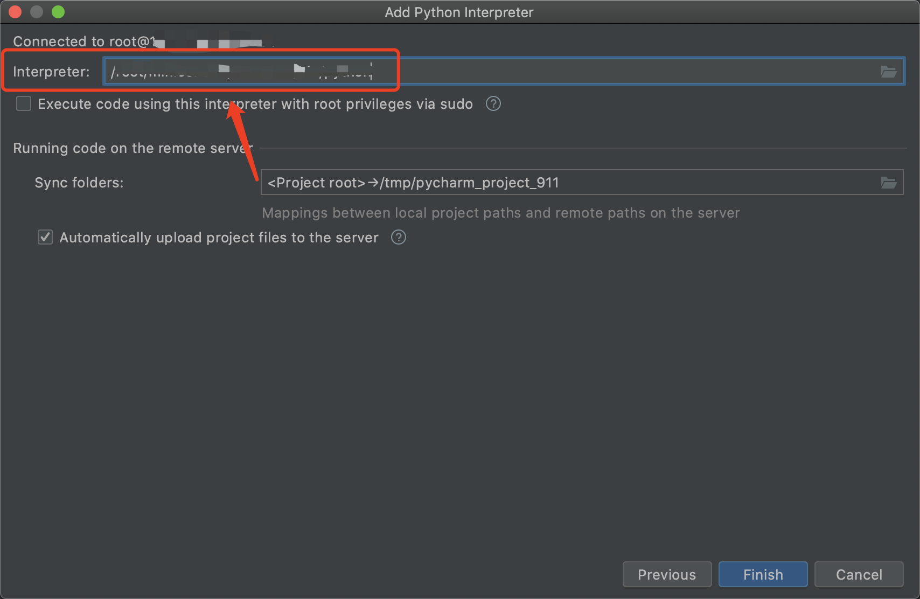Go back using the Previous button
The height and width of the screenshot is (599, 920).
[x=667, y=574]
